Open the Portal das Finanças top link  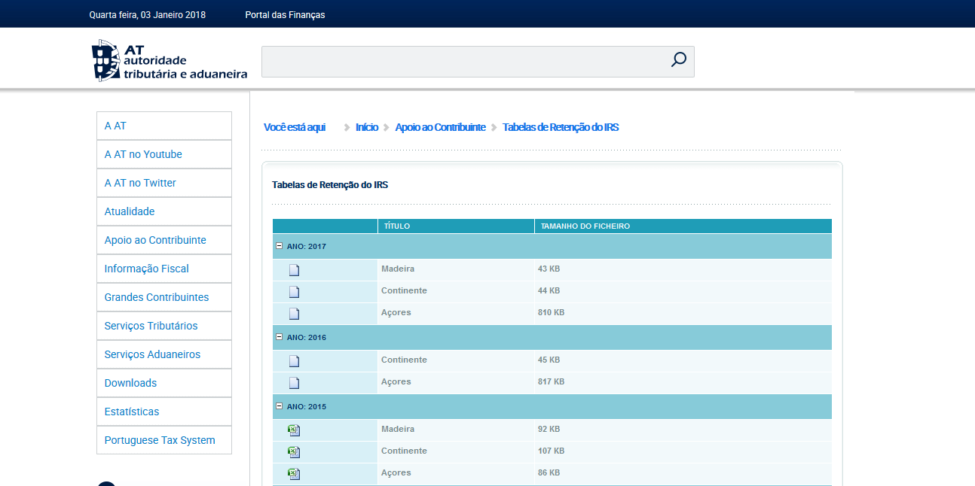point(285,14)
